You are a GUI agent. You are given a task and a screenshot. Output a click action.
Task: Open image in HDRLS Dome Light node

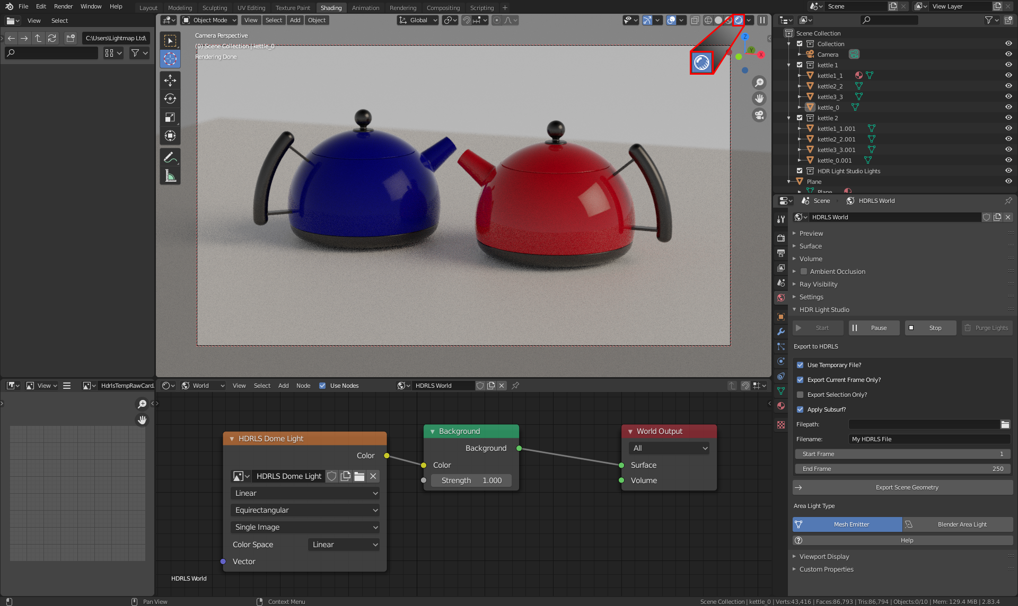(x=359, y=476)
